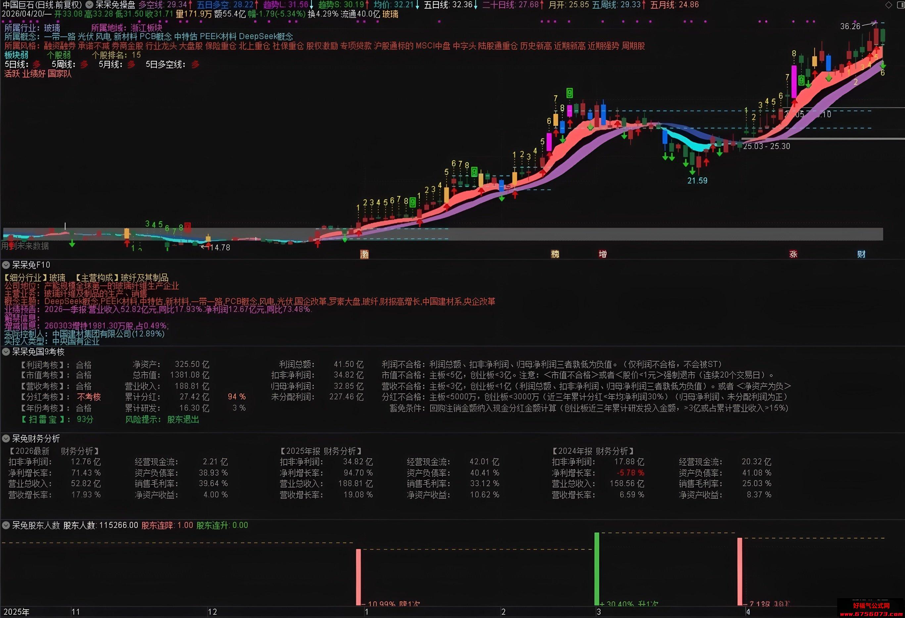Expand the 呆呆兔国9考核 panel arrow

point(6,352)
